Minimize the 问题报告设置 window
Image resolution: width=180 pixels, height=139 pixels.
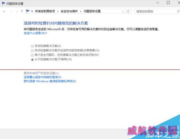[x=158, y=3]
